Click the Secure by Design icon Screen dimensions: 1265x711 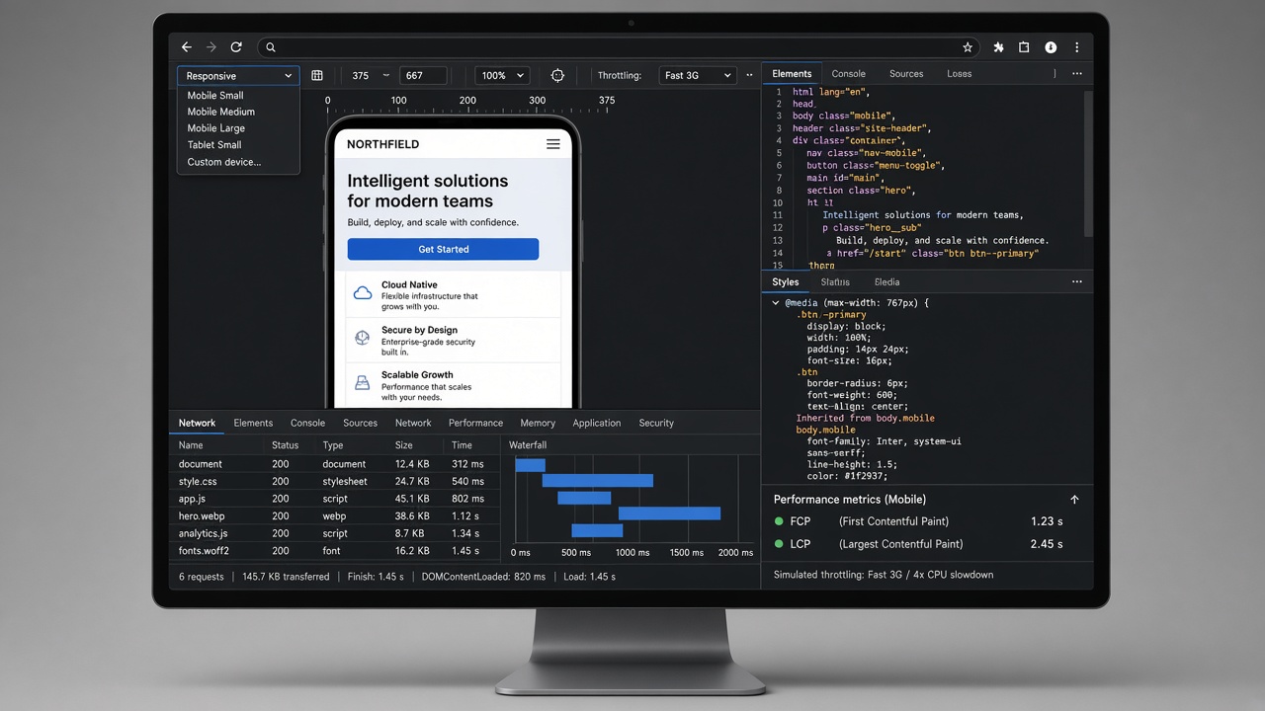363,338
